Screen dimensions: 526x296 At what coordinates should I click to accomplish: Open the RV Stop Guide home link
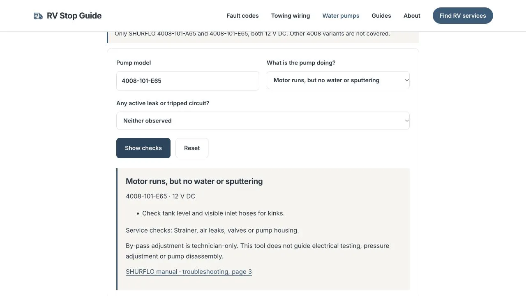point(67,16)
